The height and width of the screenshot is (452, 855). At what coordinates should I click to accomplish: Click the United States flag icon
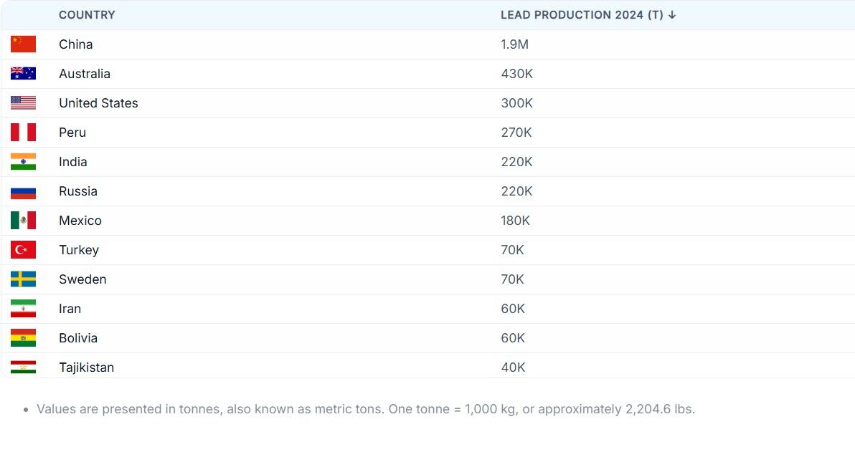(23, 103)
